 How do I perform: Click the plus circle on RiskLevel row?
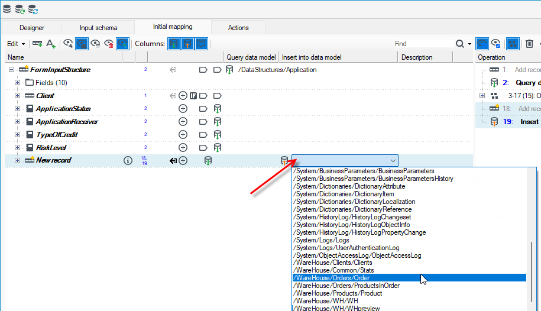(183, 148)
